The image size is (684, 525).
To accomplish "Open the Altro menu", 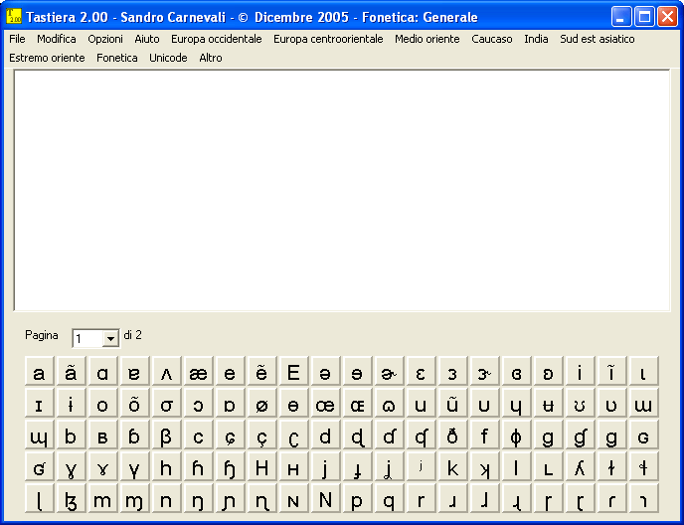I will (210, 58).
